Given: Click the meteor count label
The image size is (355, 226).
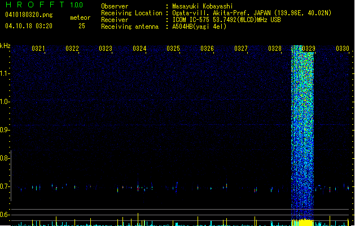Looking at the screenshot, I should click(80, 18).
